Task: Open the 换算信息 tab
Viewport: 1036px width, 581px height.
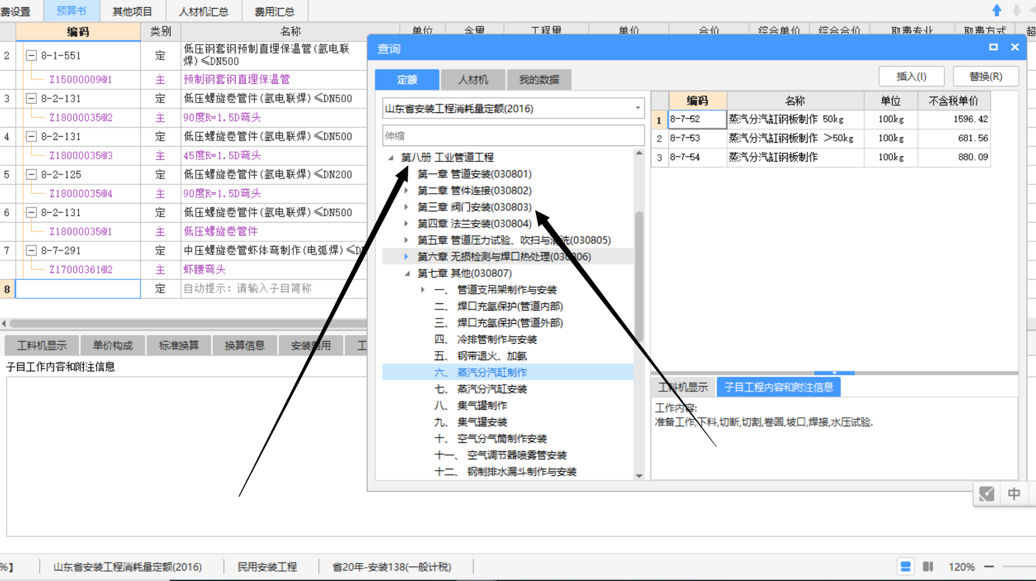Action: click(244, 345)
